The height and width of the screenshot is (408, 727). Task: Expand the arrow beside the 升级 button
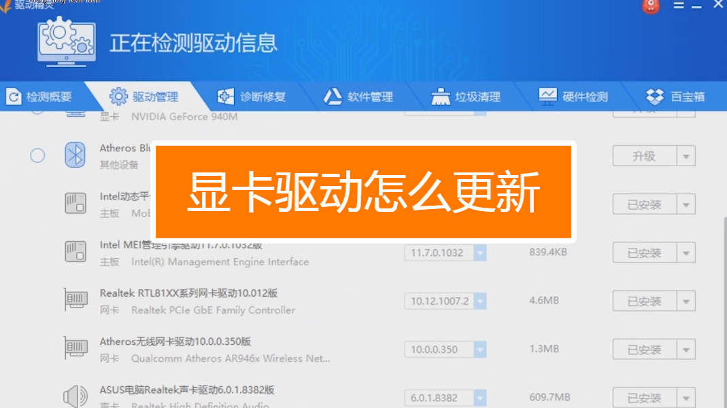click(x=686, y=156)
